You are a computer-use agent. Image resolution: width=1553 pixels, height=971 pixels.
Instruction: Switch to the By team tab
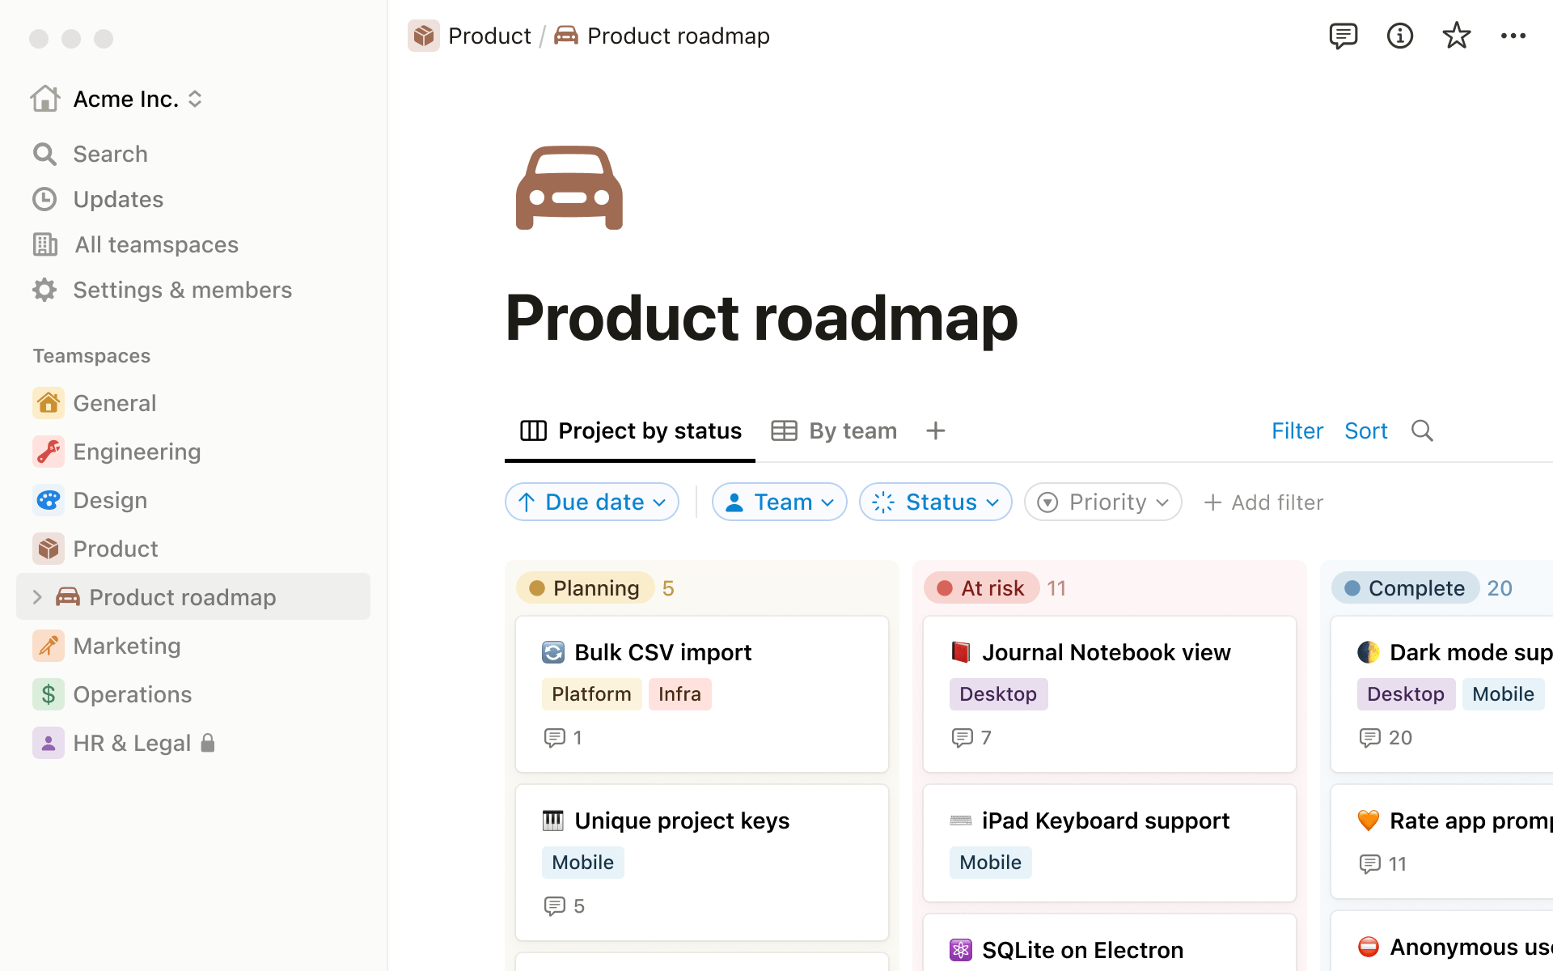tap(834, 430)
